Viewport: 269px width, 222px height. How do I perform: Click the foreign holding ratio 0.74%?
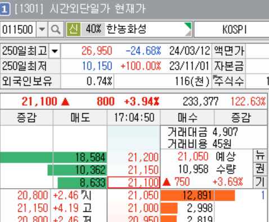coord(100,81)
